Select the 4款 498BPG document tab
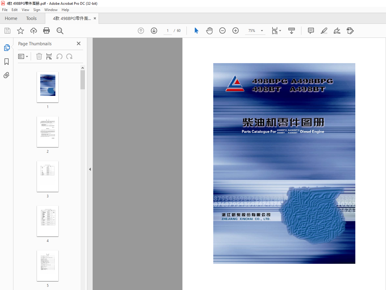 click(x=72, y=18)
